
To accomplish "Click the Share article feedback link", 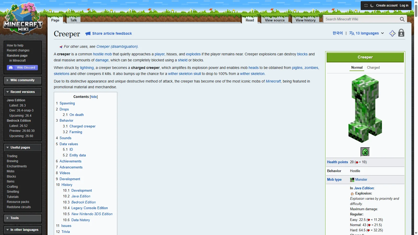I will tap(112, 33).
